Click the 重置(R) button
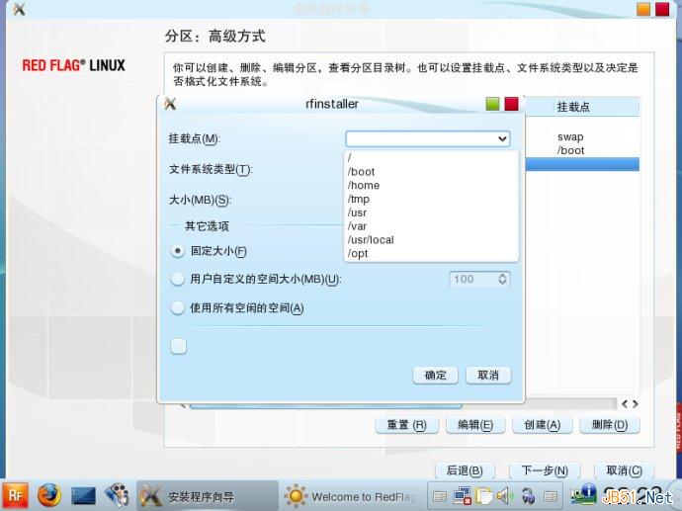 point(406,424)
